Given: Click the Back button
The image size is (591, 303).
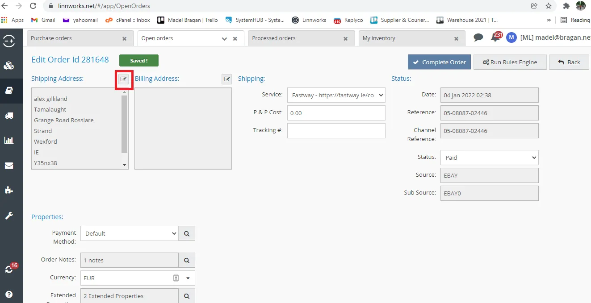Looking at the screenshot, I should pyautogui.click(x=569, y=62).
